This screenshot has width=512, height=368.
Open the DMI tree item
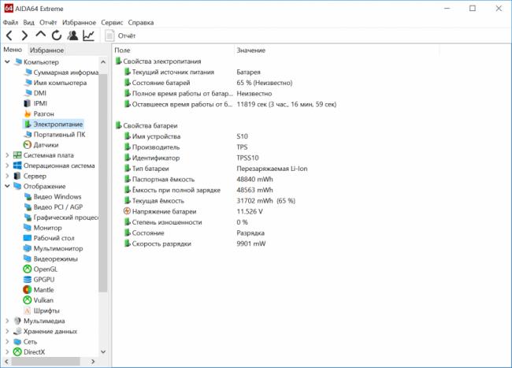coord(35,93)
